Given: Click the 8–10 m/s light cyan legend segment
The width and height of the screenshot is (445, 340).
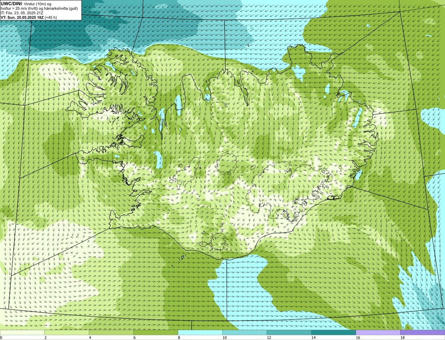Looking at the screenshot, I should tap(200, 332).
